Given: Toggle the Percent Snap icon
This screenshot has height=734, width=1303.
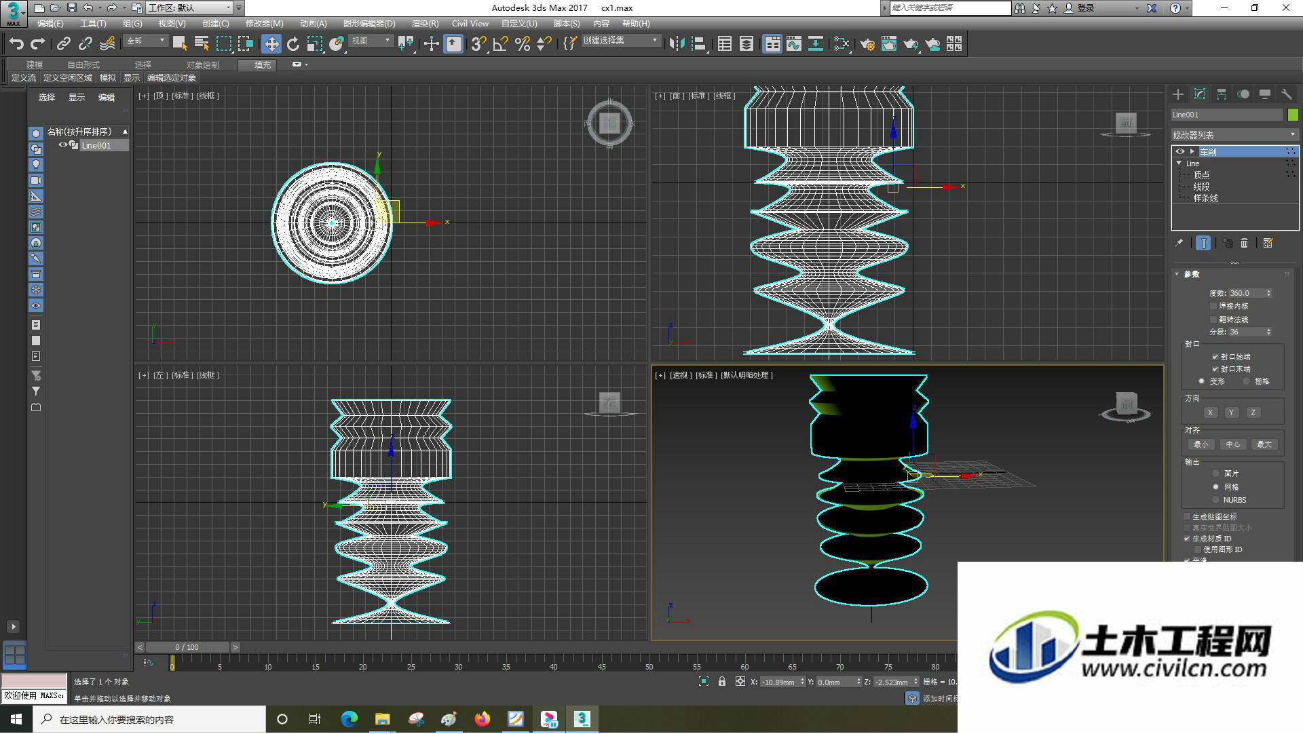Looking at the screenshot, I should 523,44.
